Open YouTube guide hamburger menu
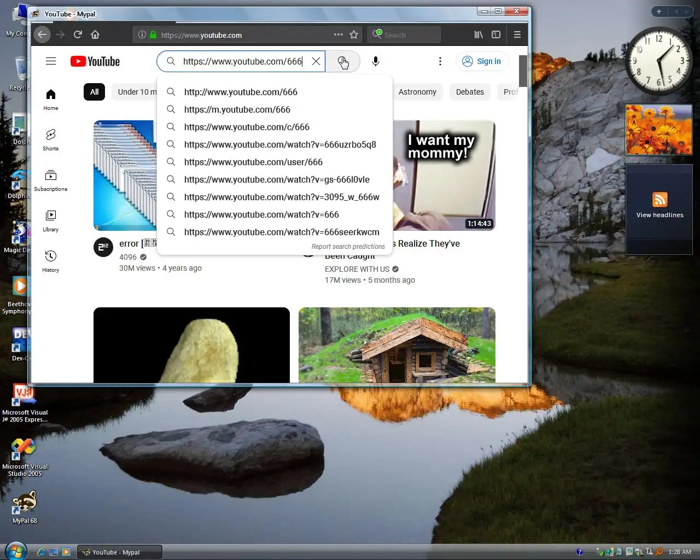 click(x=51, y=61)
